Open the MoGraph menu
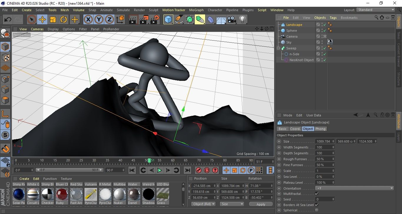 pyautogui.click(x=196, y=10)
